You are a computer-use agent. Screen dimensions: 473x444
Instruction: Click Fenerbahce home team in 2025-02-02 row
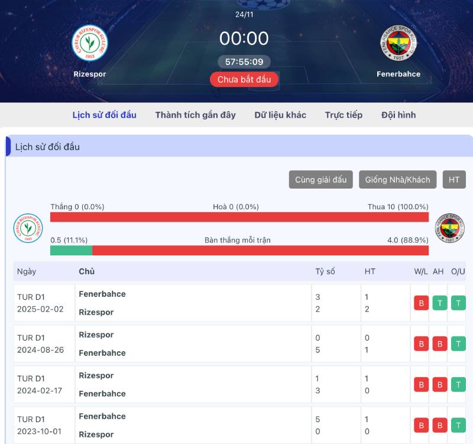(x=102, y=294)
